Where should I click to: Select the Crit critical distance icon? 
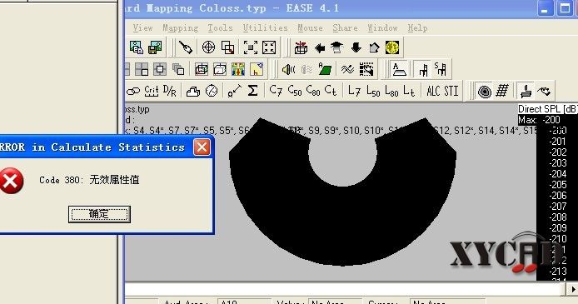click(152, 91)
